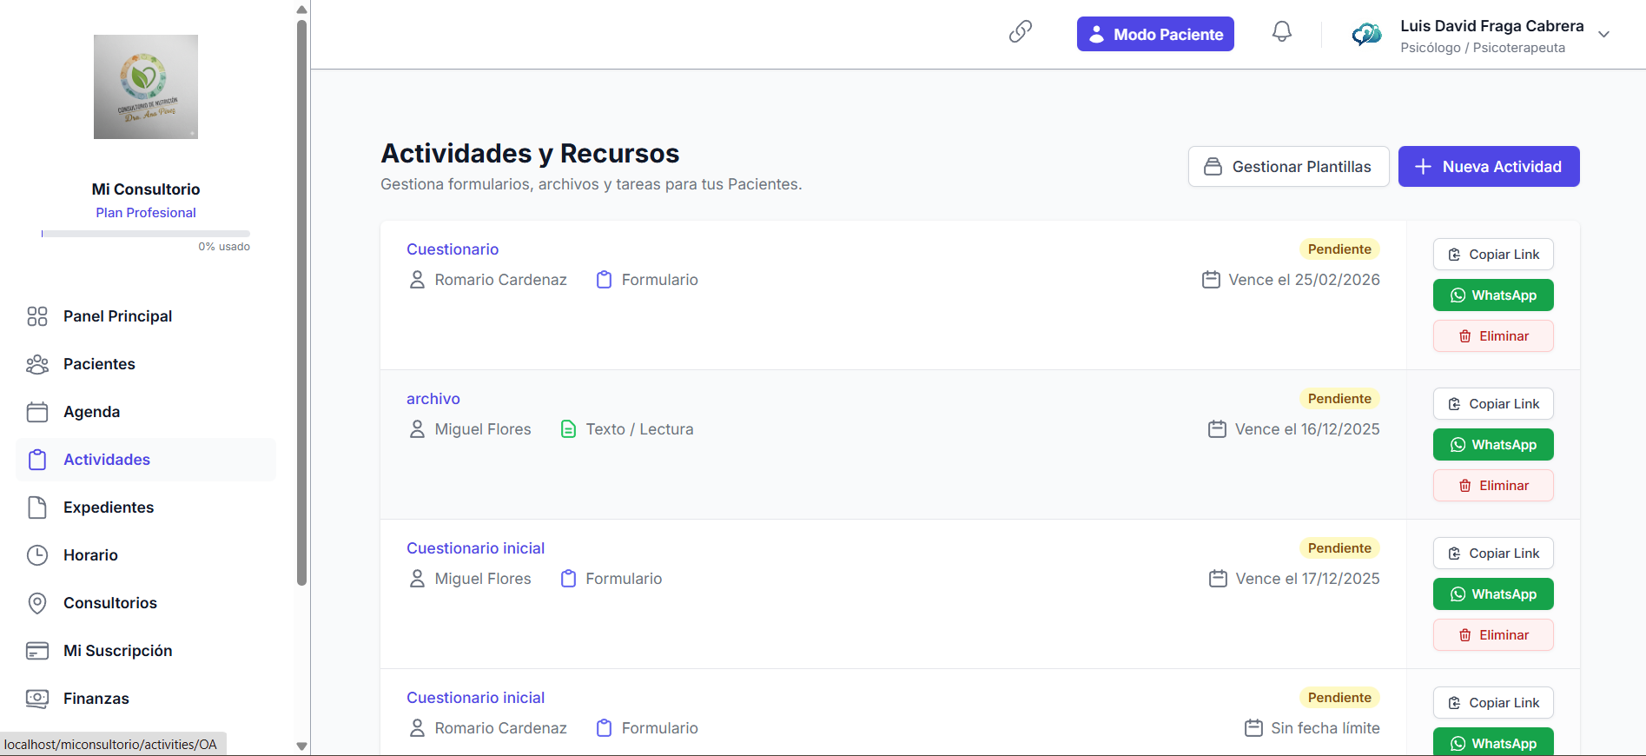
Task: Select Expedientes in the sidebar
Action: click(x=146, y=507)
